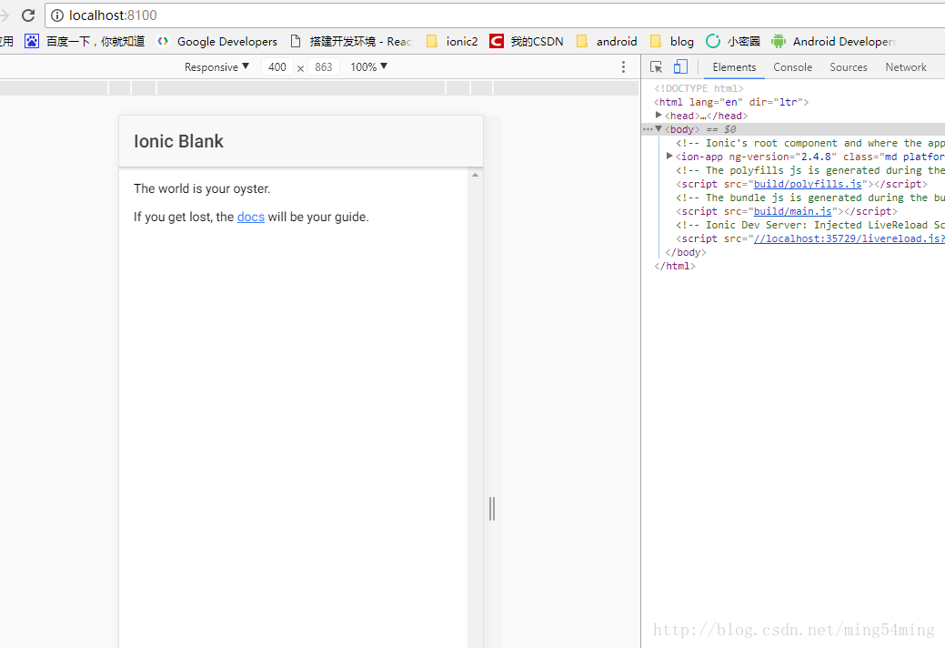945x648 pixels.
Task: Open the build/main.js link
Action: [x=792, y=211]
